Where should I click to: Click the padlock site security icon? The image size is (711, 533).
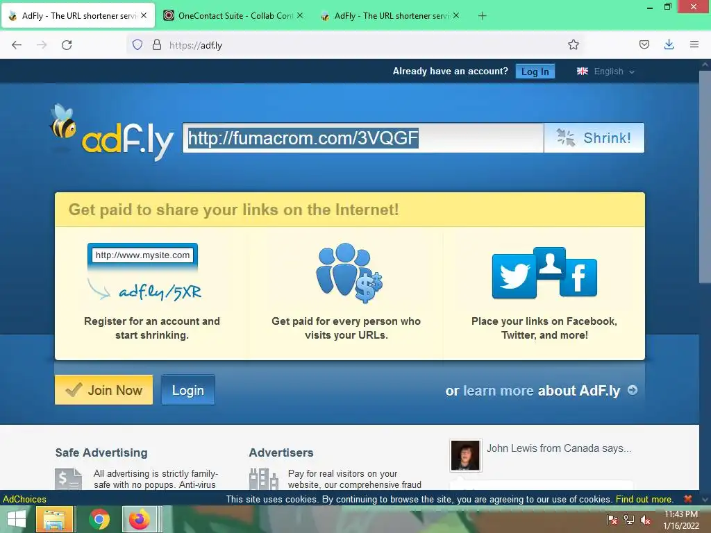click(157, 44)
